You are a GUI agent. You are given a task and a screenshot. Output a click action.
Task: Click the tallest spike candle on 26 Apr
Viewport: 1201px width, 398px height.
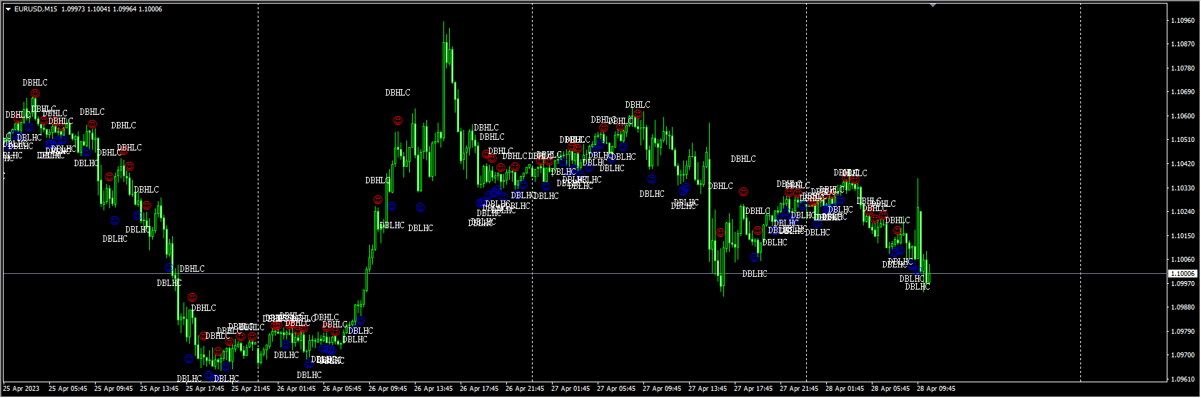tap(443, 82)
